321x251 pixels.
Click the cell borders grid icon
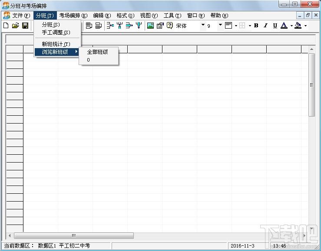pyautogui.click(x=242, y=26)
